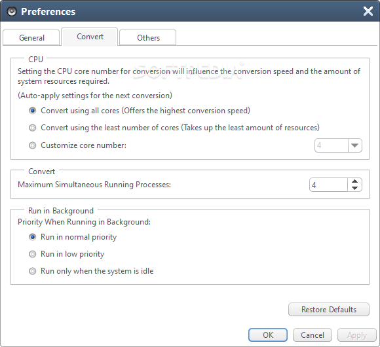
Task: Increase maximum simultaneous processes with up arrow
Action: [355, 181]
